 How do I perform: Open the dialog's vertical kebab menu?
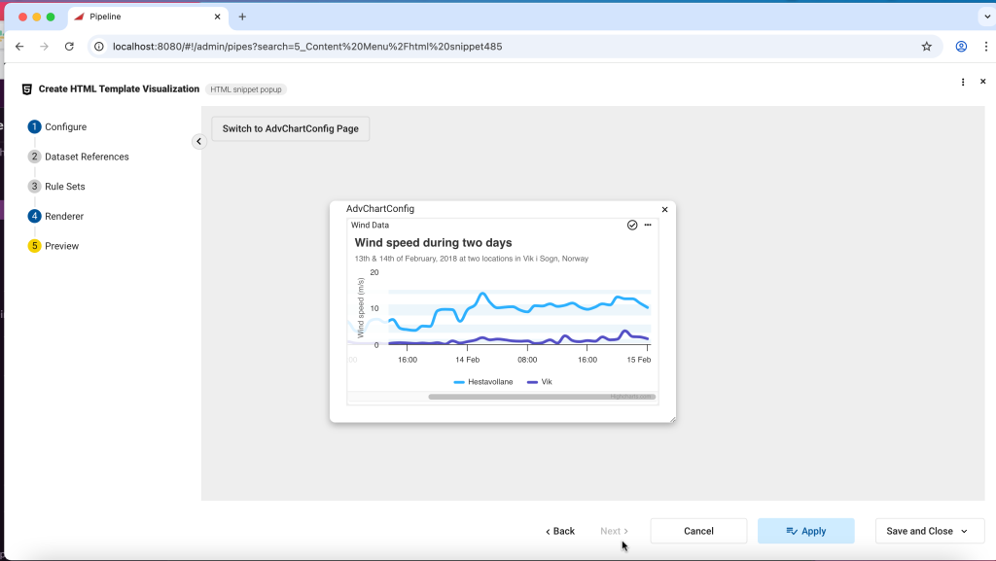click(963, 83)
